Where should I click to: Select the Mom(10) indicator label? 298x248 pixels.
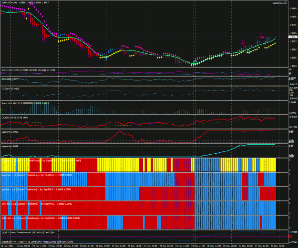pyautogui.click(x=10, y=79)
